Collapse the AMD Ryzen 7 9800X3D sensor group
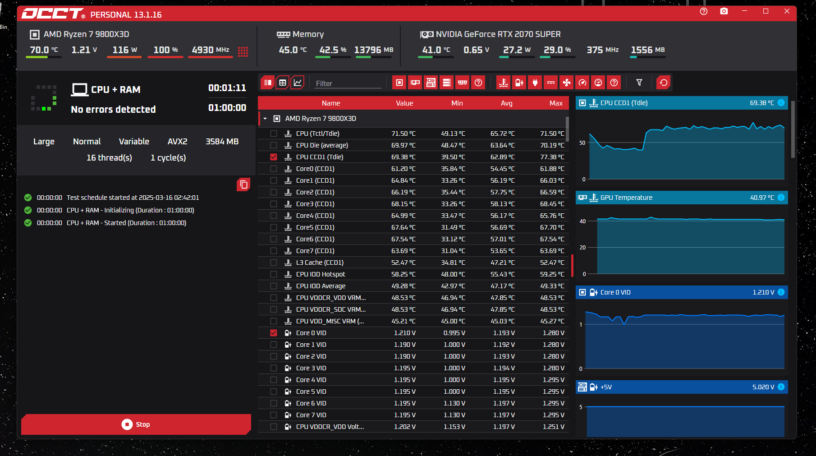Viewport: 816px width, 456px height. (x=265, y=119)
